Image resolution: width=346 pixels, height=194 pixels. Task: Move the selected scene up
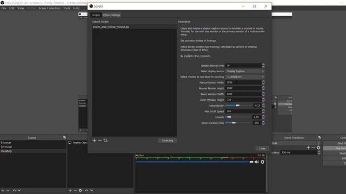click(14, 190)
